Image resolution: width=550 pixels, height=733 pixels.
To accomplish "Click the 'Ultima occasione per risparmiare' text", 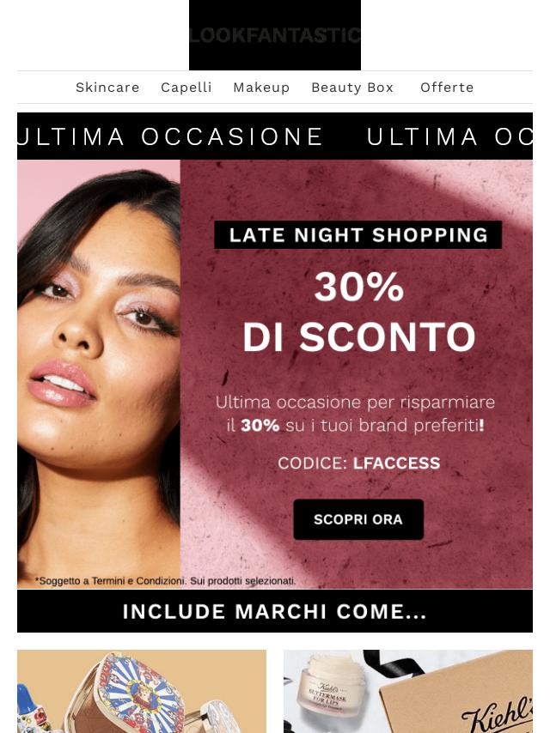I will click(x=355, y=403).
